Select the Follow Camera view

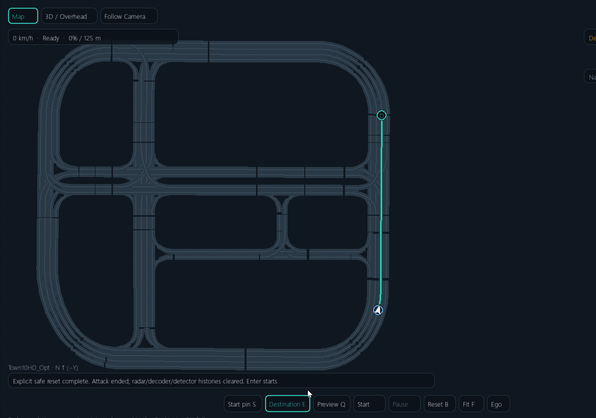pyautogui.click(x=129, y=16)
